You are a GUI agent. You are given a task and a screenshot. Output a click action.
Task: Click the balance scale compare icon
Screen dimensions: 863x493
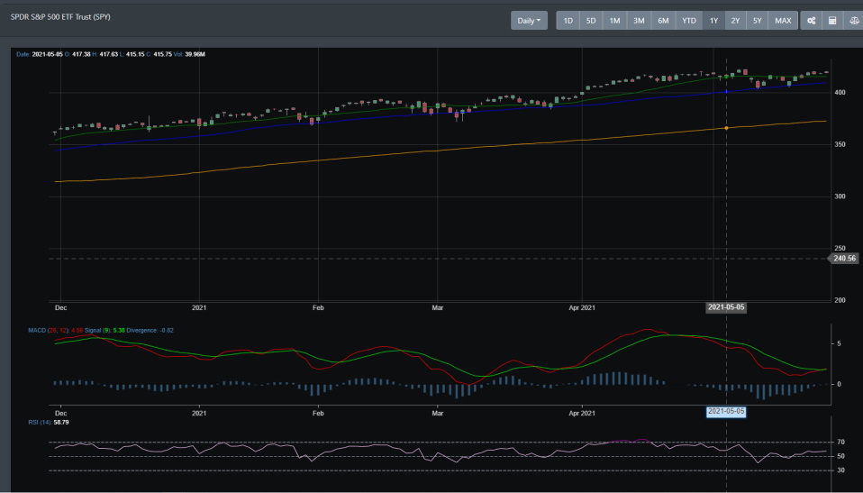(854, 21)
